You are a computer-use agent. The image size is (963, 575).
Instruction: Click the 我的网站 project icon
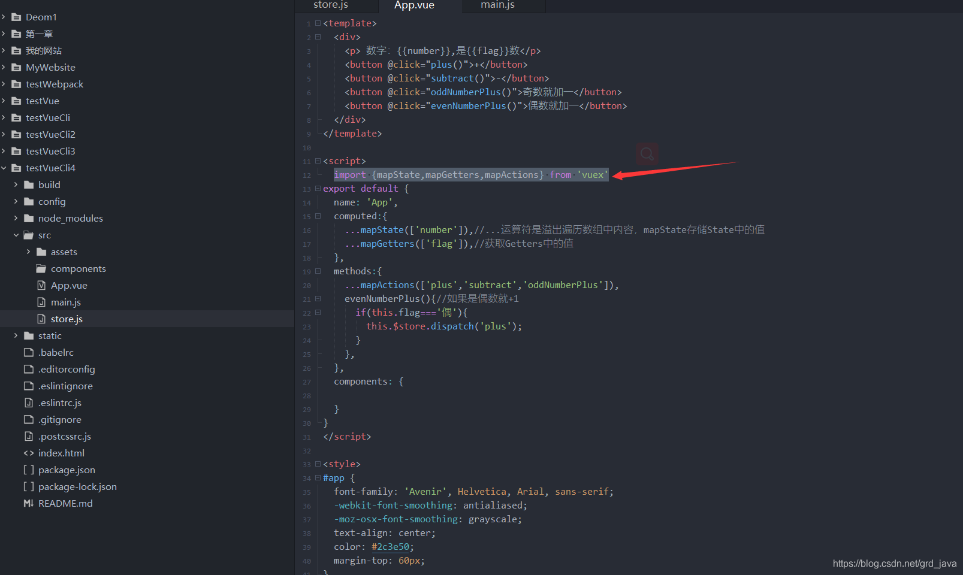[16, 51]
